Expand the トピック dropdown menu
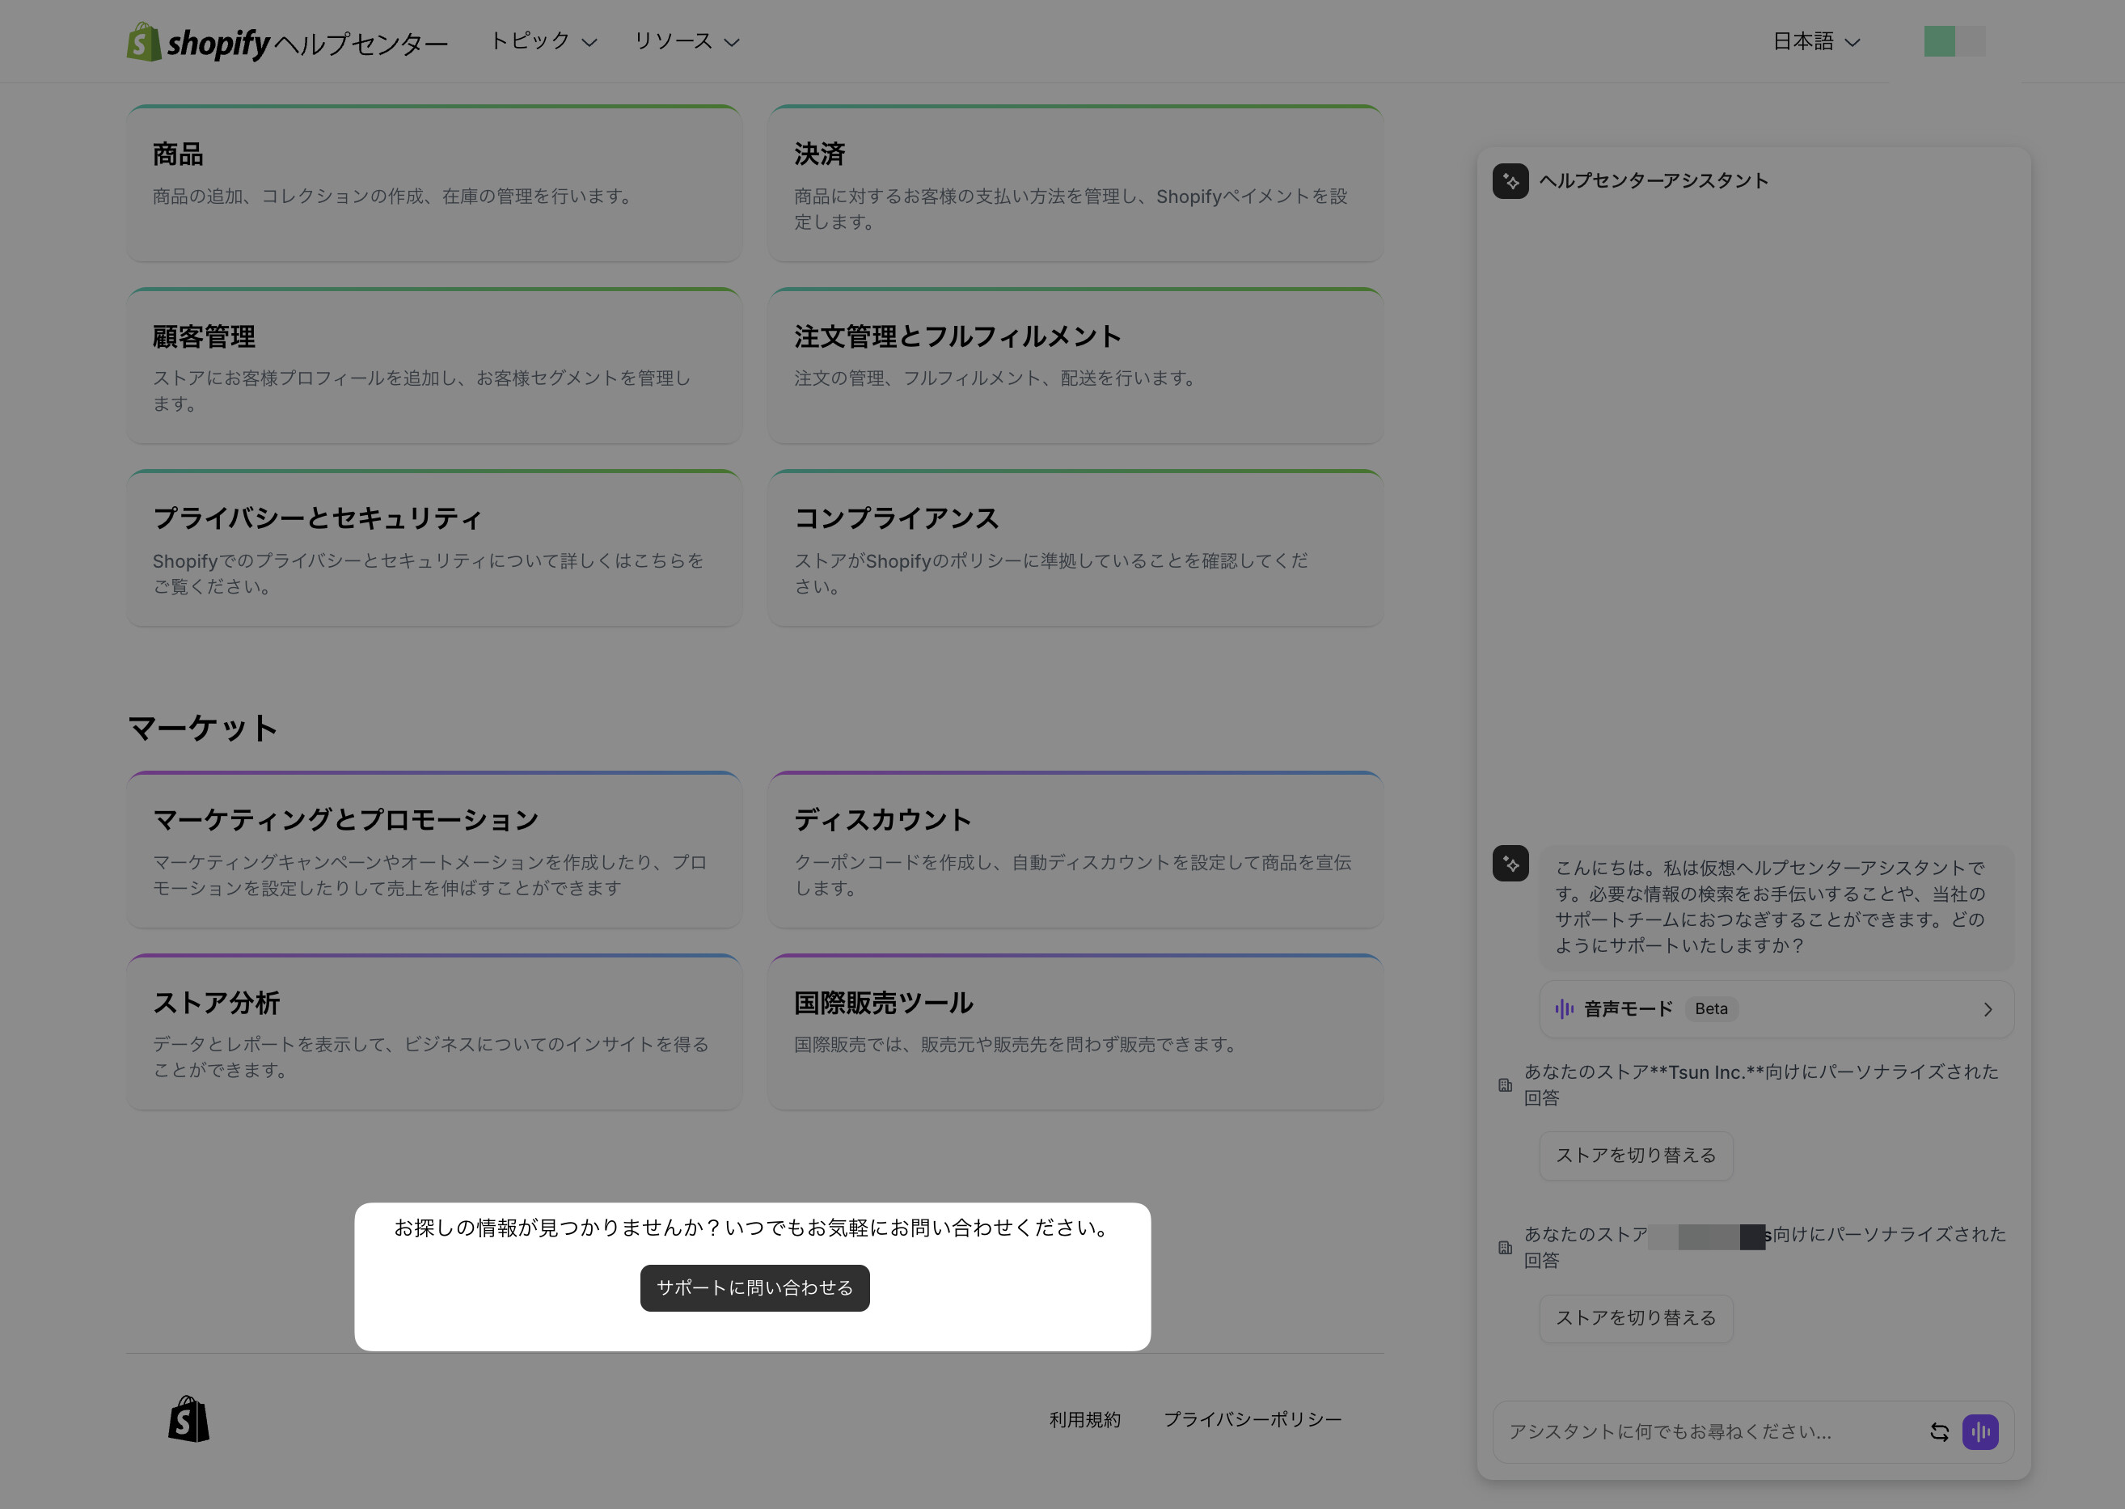Viewport: 2125px width, 1509px height. (543, 42)
